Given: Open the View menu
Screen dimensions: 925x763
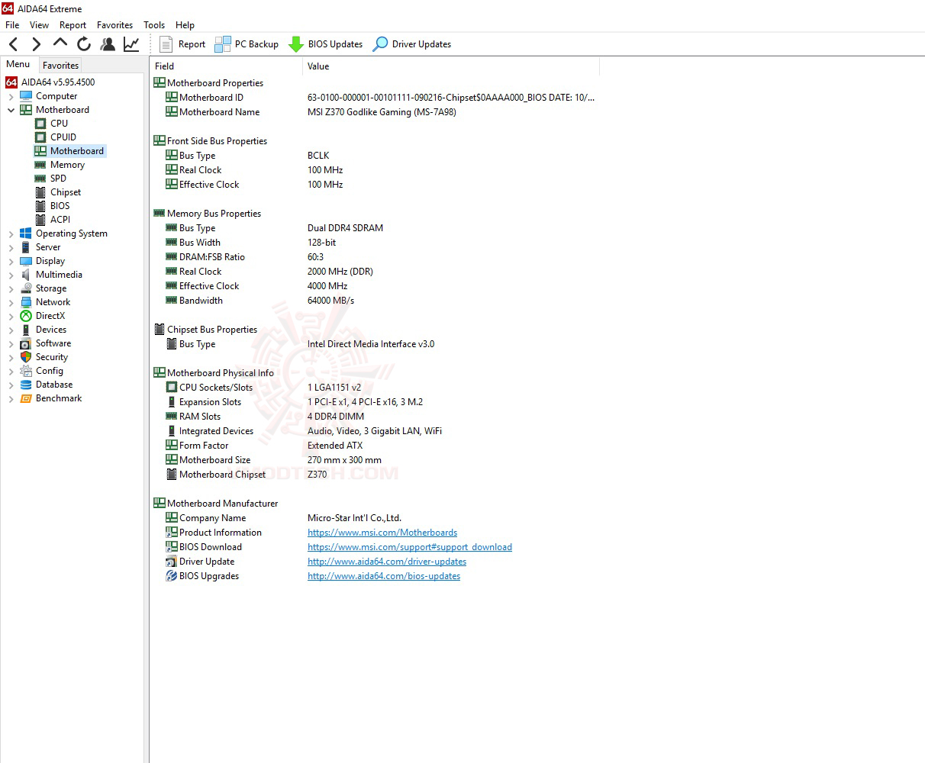Looking at the screenshot, I should pos(39,24).
